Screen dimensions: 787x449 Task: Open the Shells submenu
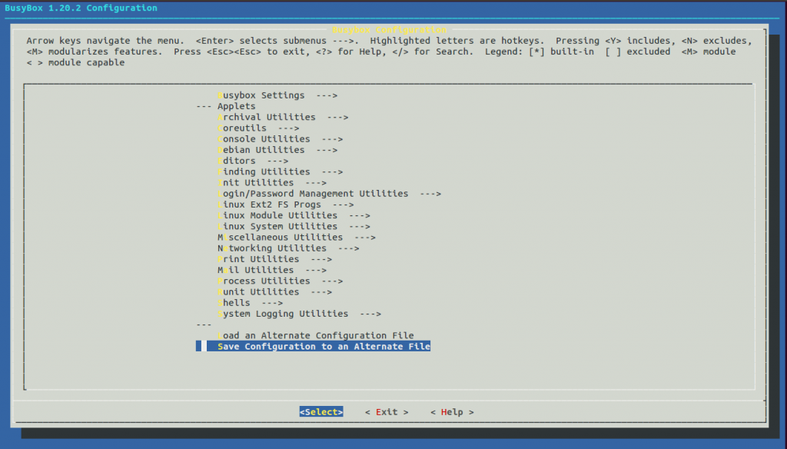(250, 303)
